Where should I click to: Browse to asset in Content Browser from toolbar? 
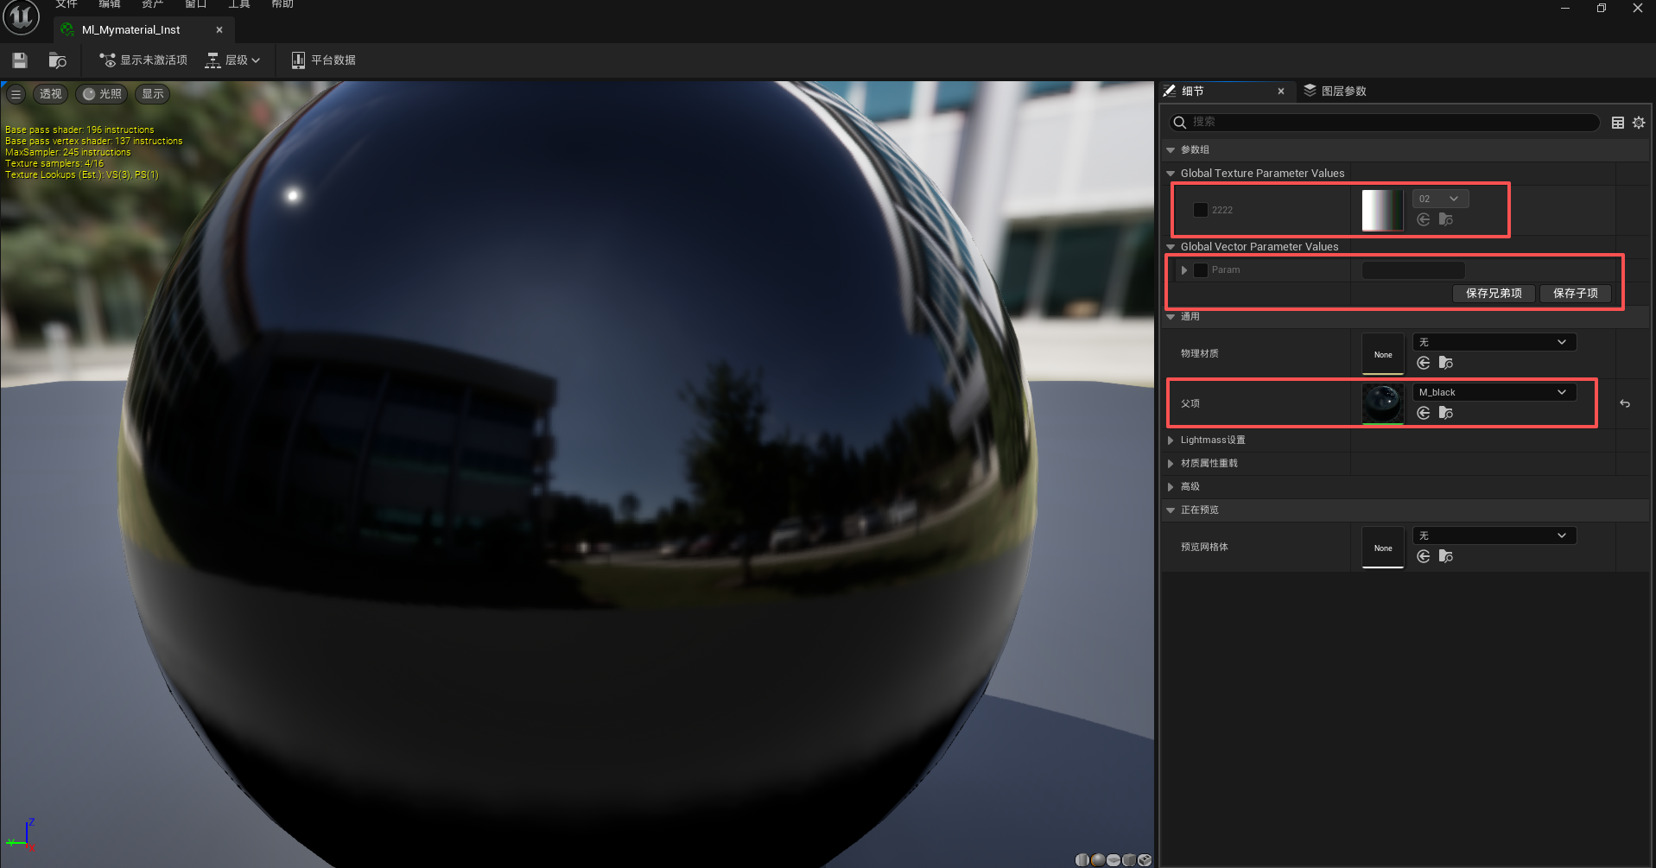tap(58, 60)
